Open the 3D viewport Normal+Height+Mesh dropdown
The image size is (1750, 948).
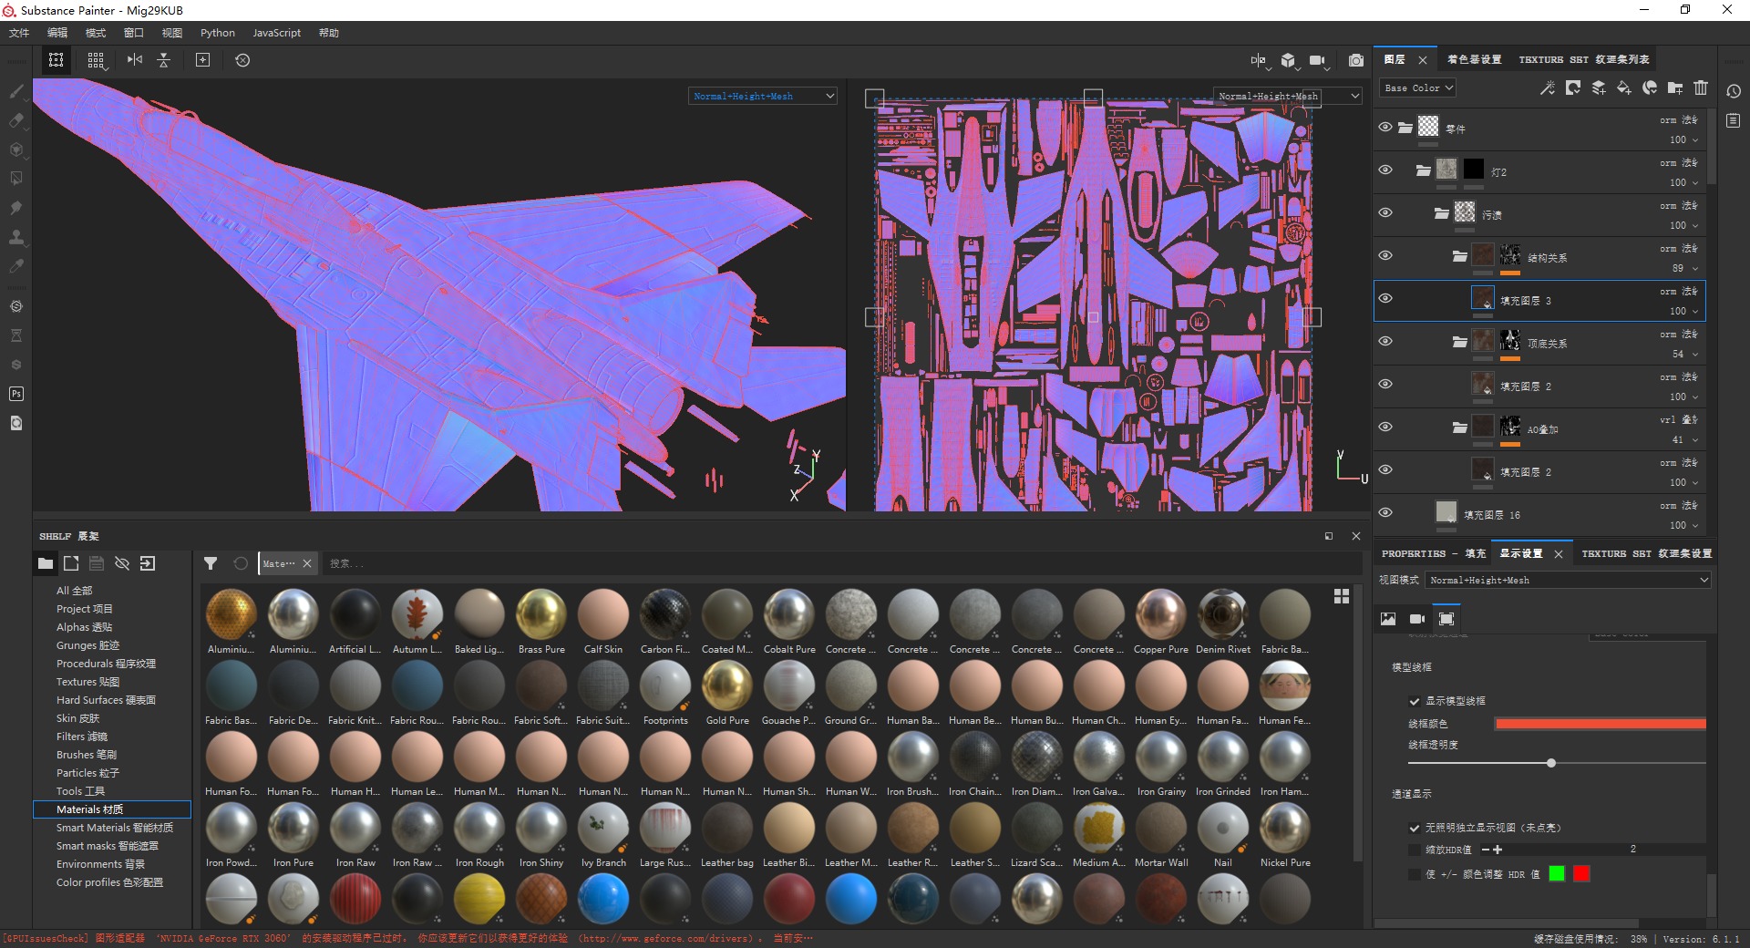(762, 96)
